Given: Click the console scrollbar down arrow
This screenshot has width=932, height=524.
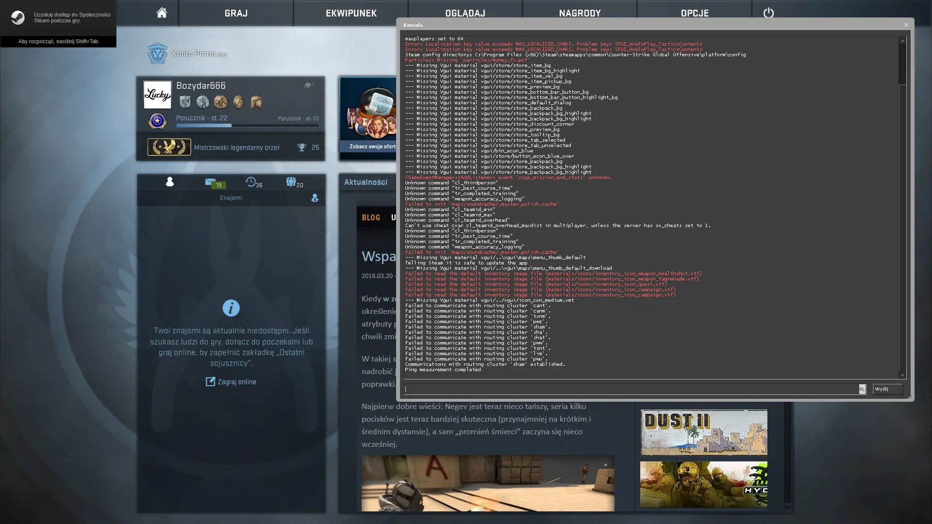Looking at the screenshot, I should pyautogui.click(x=902, y=376).
